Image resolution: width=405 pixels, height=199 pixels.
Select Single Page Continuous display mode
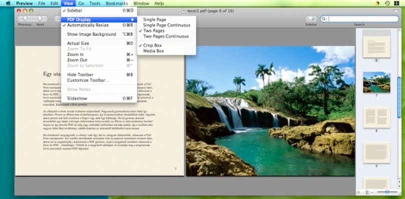tap(166, 25)
